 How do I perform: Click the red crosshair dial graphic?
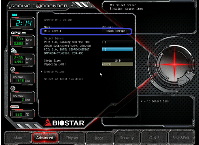click(174, 64)
